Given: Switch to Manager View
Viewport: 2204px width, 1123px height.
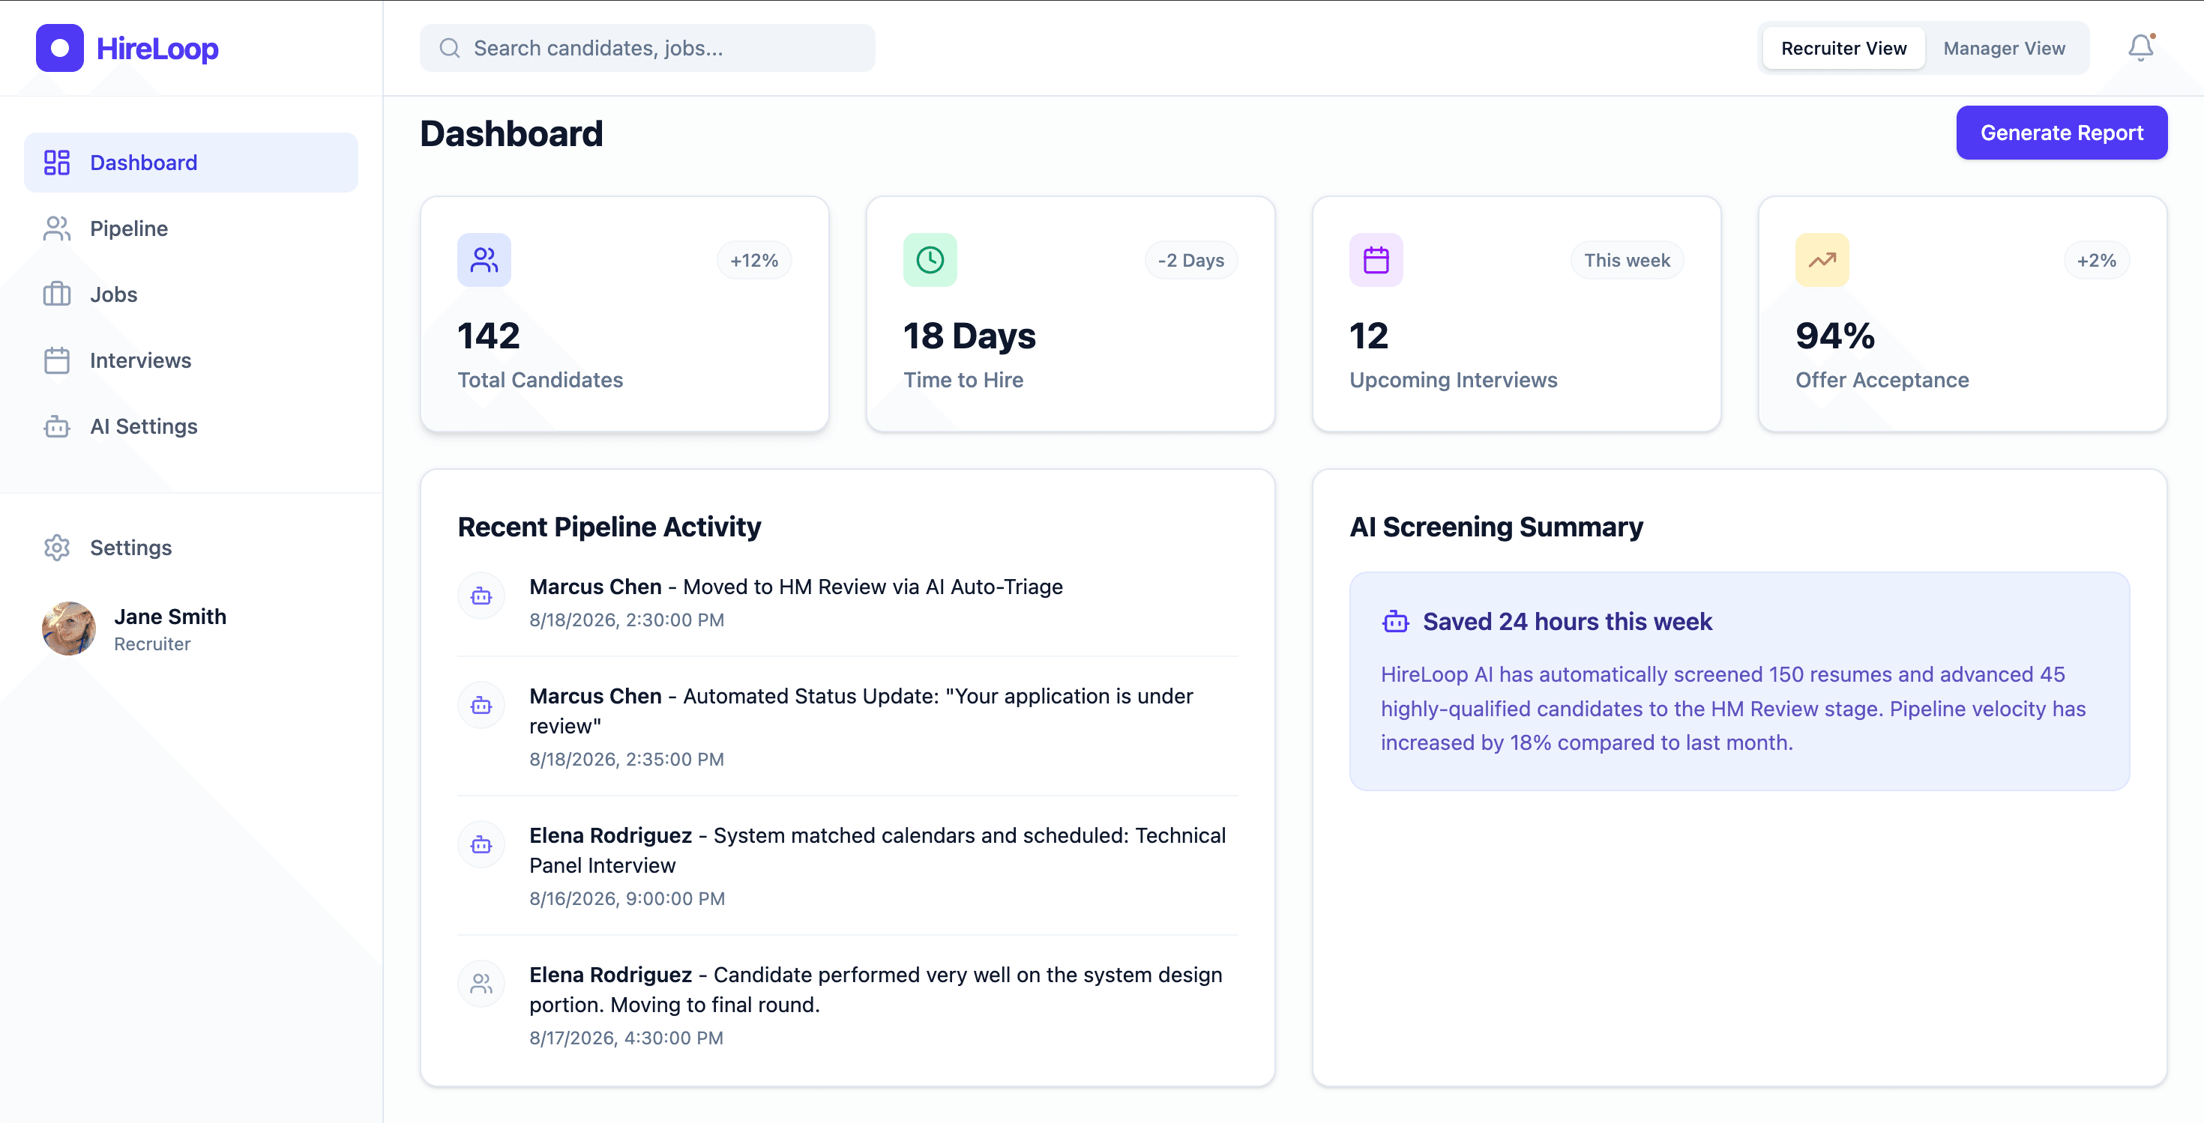Looking at the screenshot, I should (2004, 48).
